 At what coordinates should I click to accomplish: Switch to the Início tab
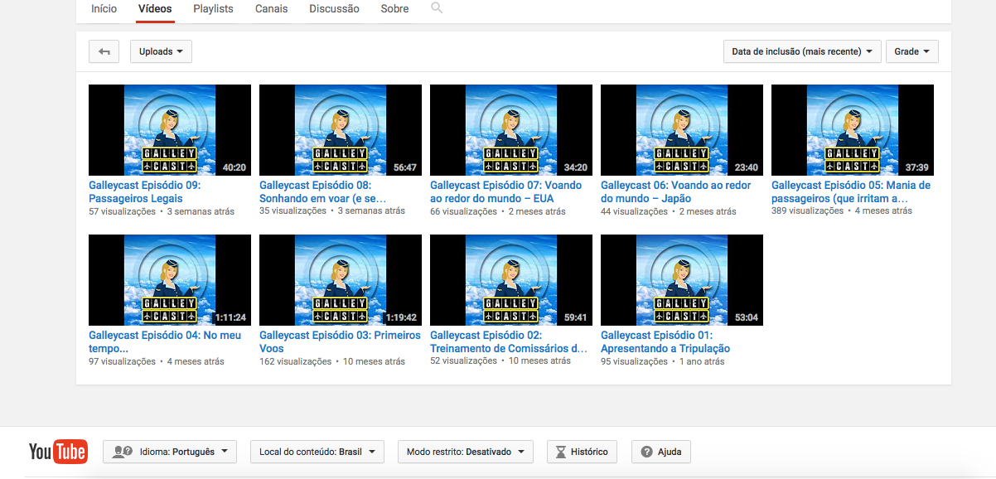tap(104, 9)
